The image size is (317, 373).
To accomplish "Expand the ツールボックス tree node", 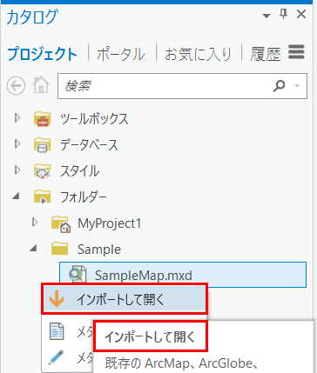I will (x=17, y=118).
